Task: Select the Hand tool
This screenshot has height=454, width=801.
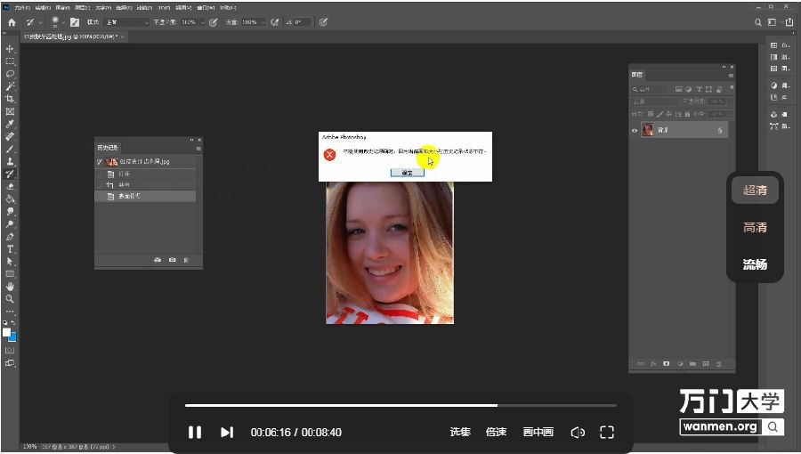Action: coord(10,287)
